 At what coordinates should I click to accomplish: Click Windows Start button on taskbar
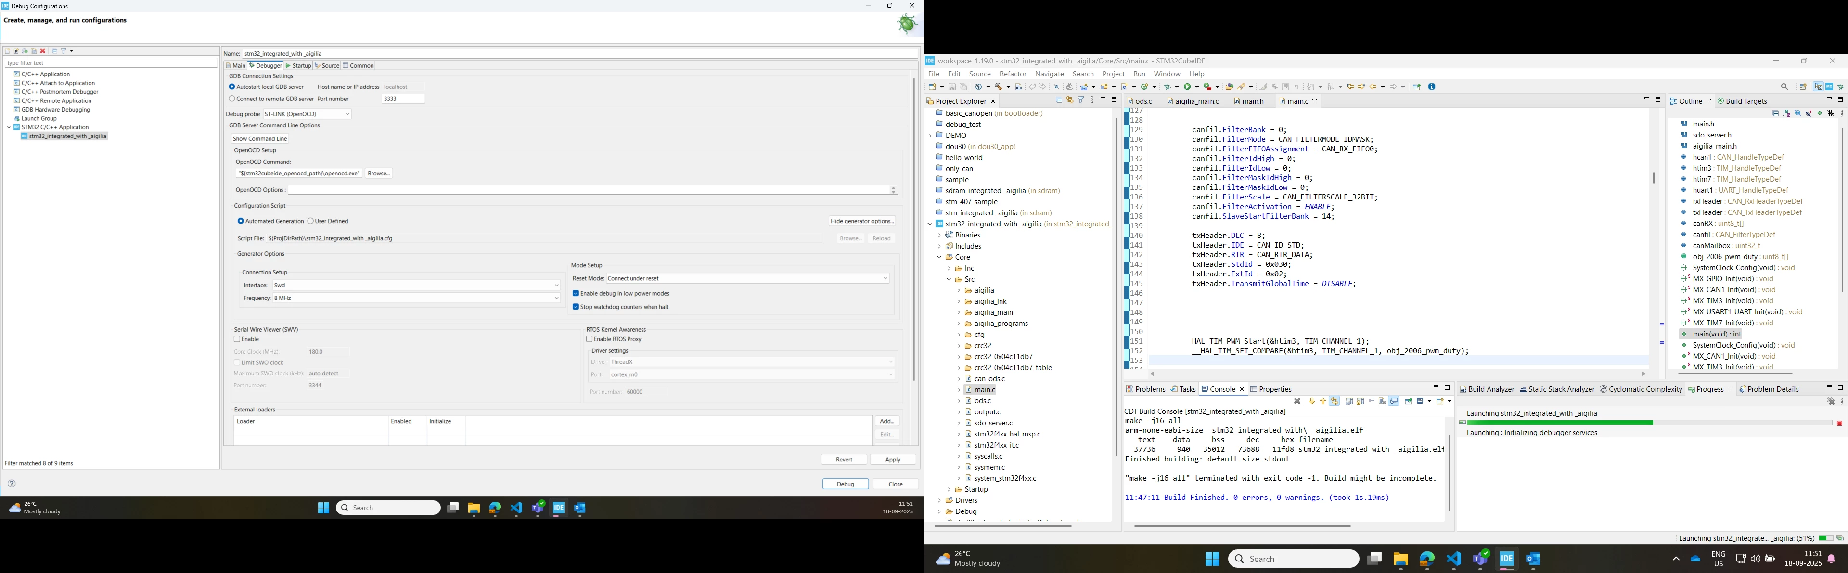pyautogui.click(x=1212, y=560)
